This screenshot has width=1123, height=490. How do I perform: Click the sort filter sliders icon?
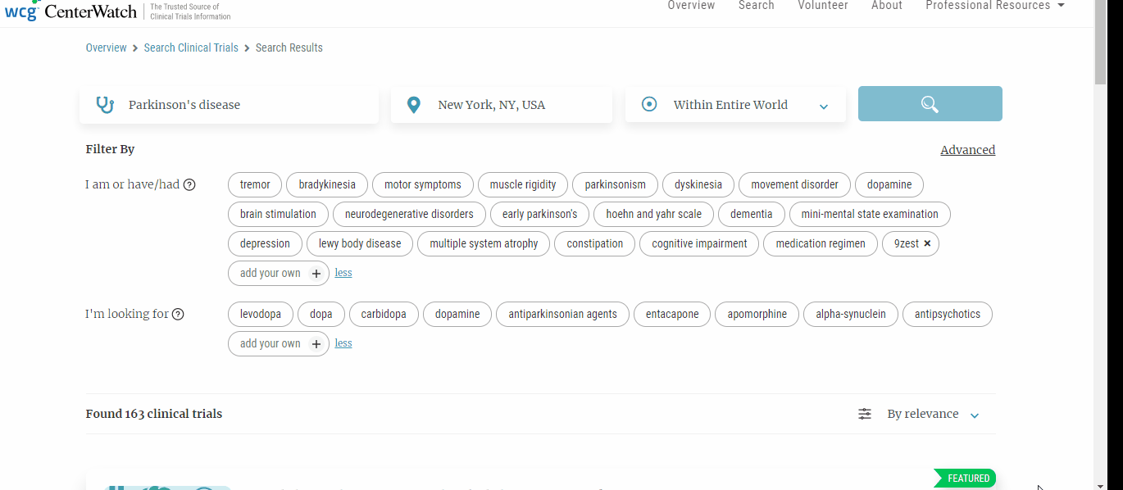865,415
